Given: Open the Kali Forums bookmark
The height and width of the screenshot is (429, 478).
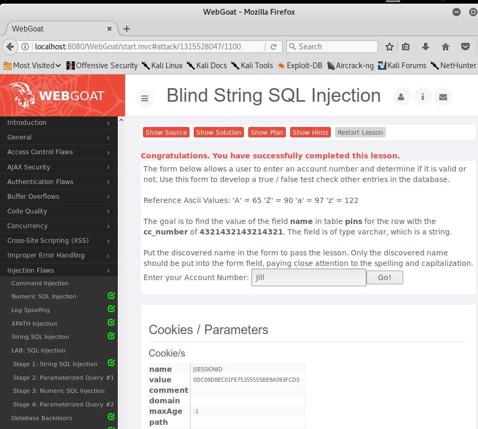Looking at the screenshot, I should (x=402, y=66).
